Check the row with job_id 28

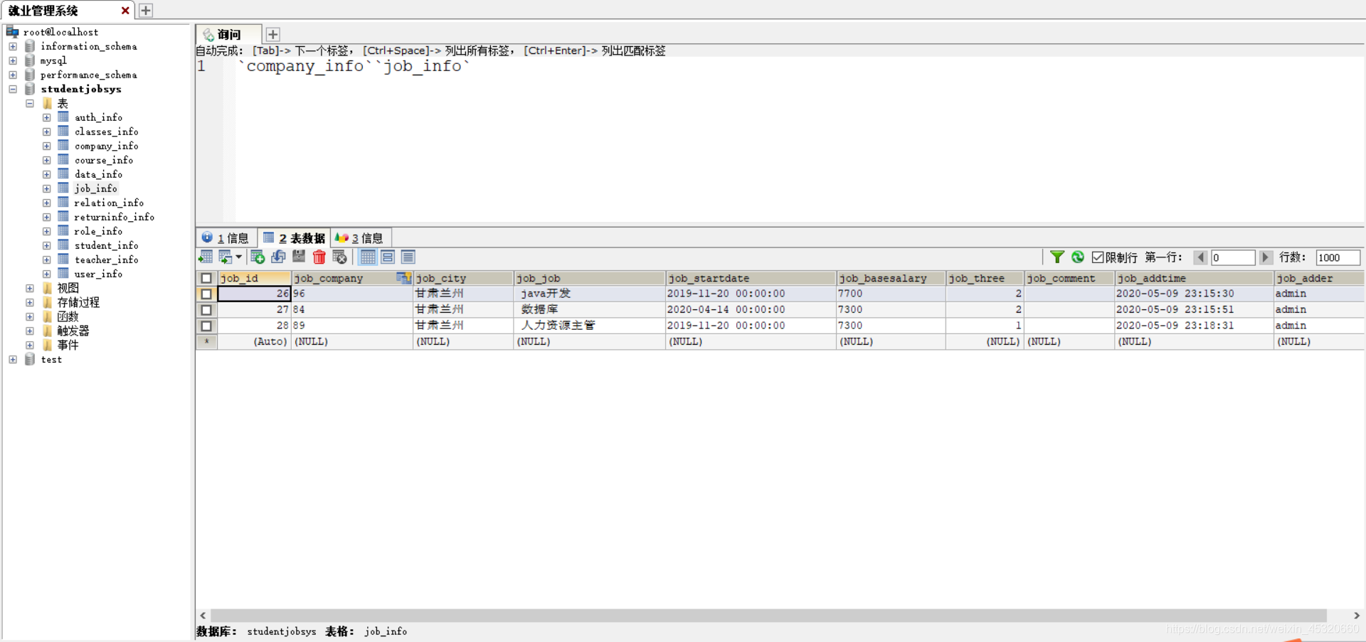pyautogui.click(x=206, y=326)
